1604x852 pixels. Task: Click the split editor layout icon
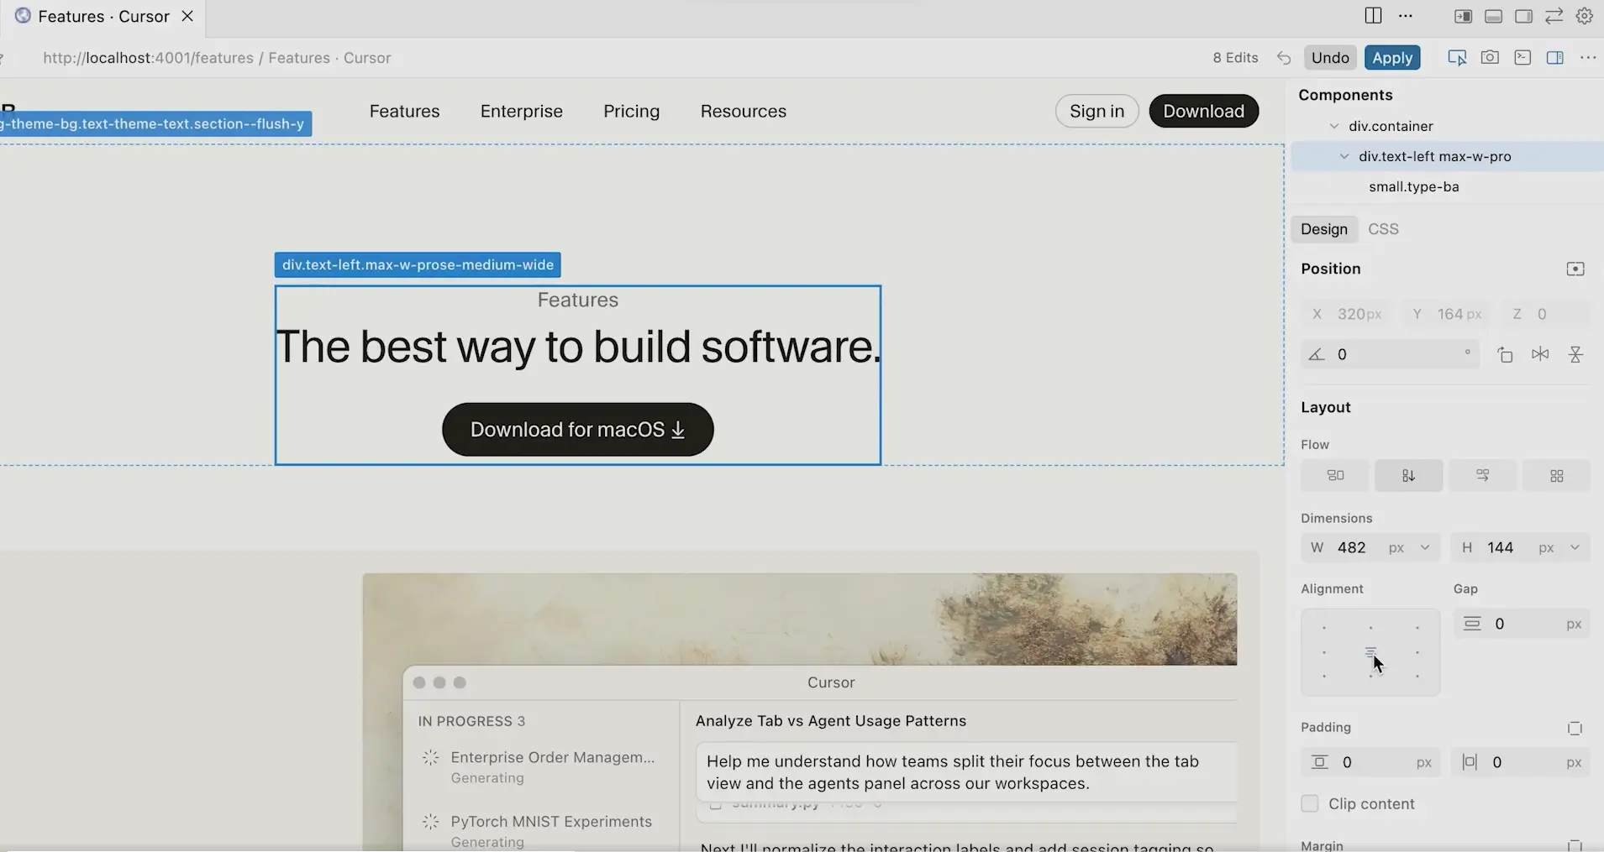tap(1374, 16)
